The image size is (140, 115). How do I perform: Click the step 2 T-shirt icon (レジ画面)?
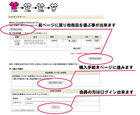27,6
